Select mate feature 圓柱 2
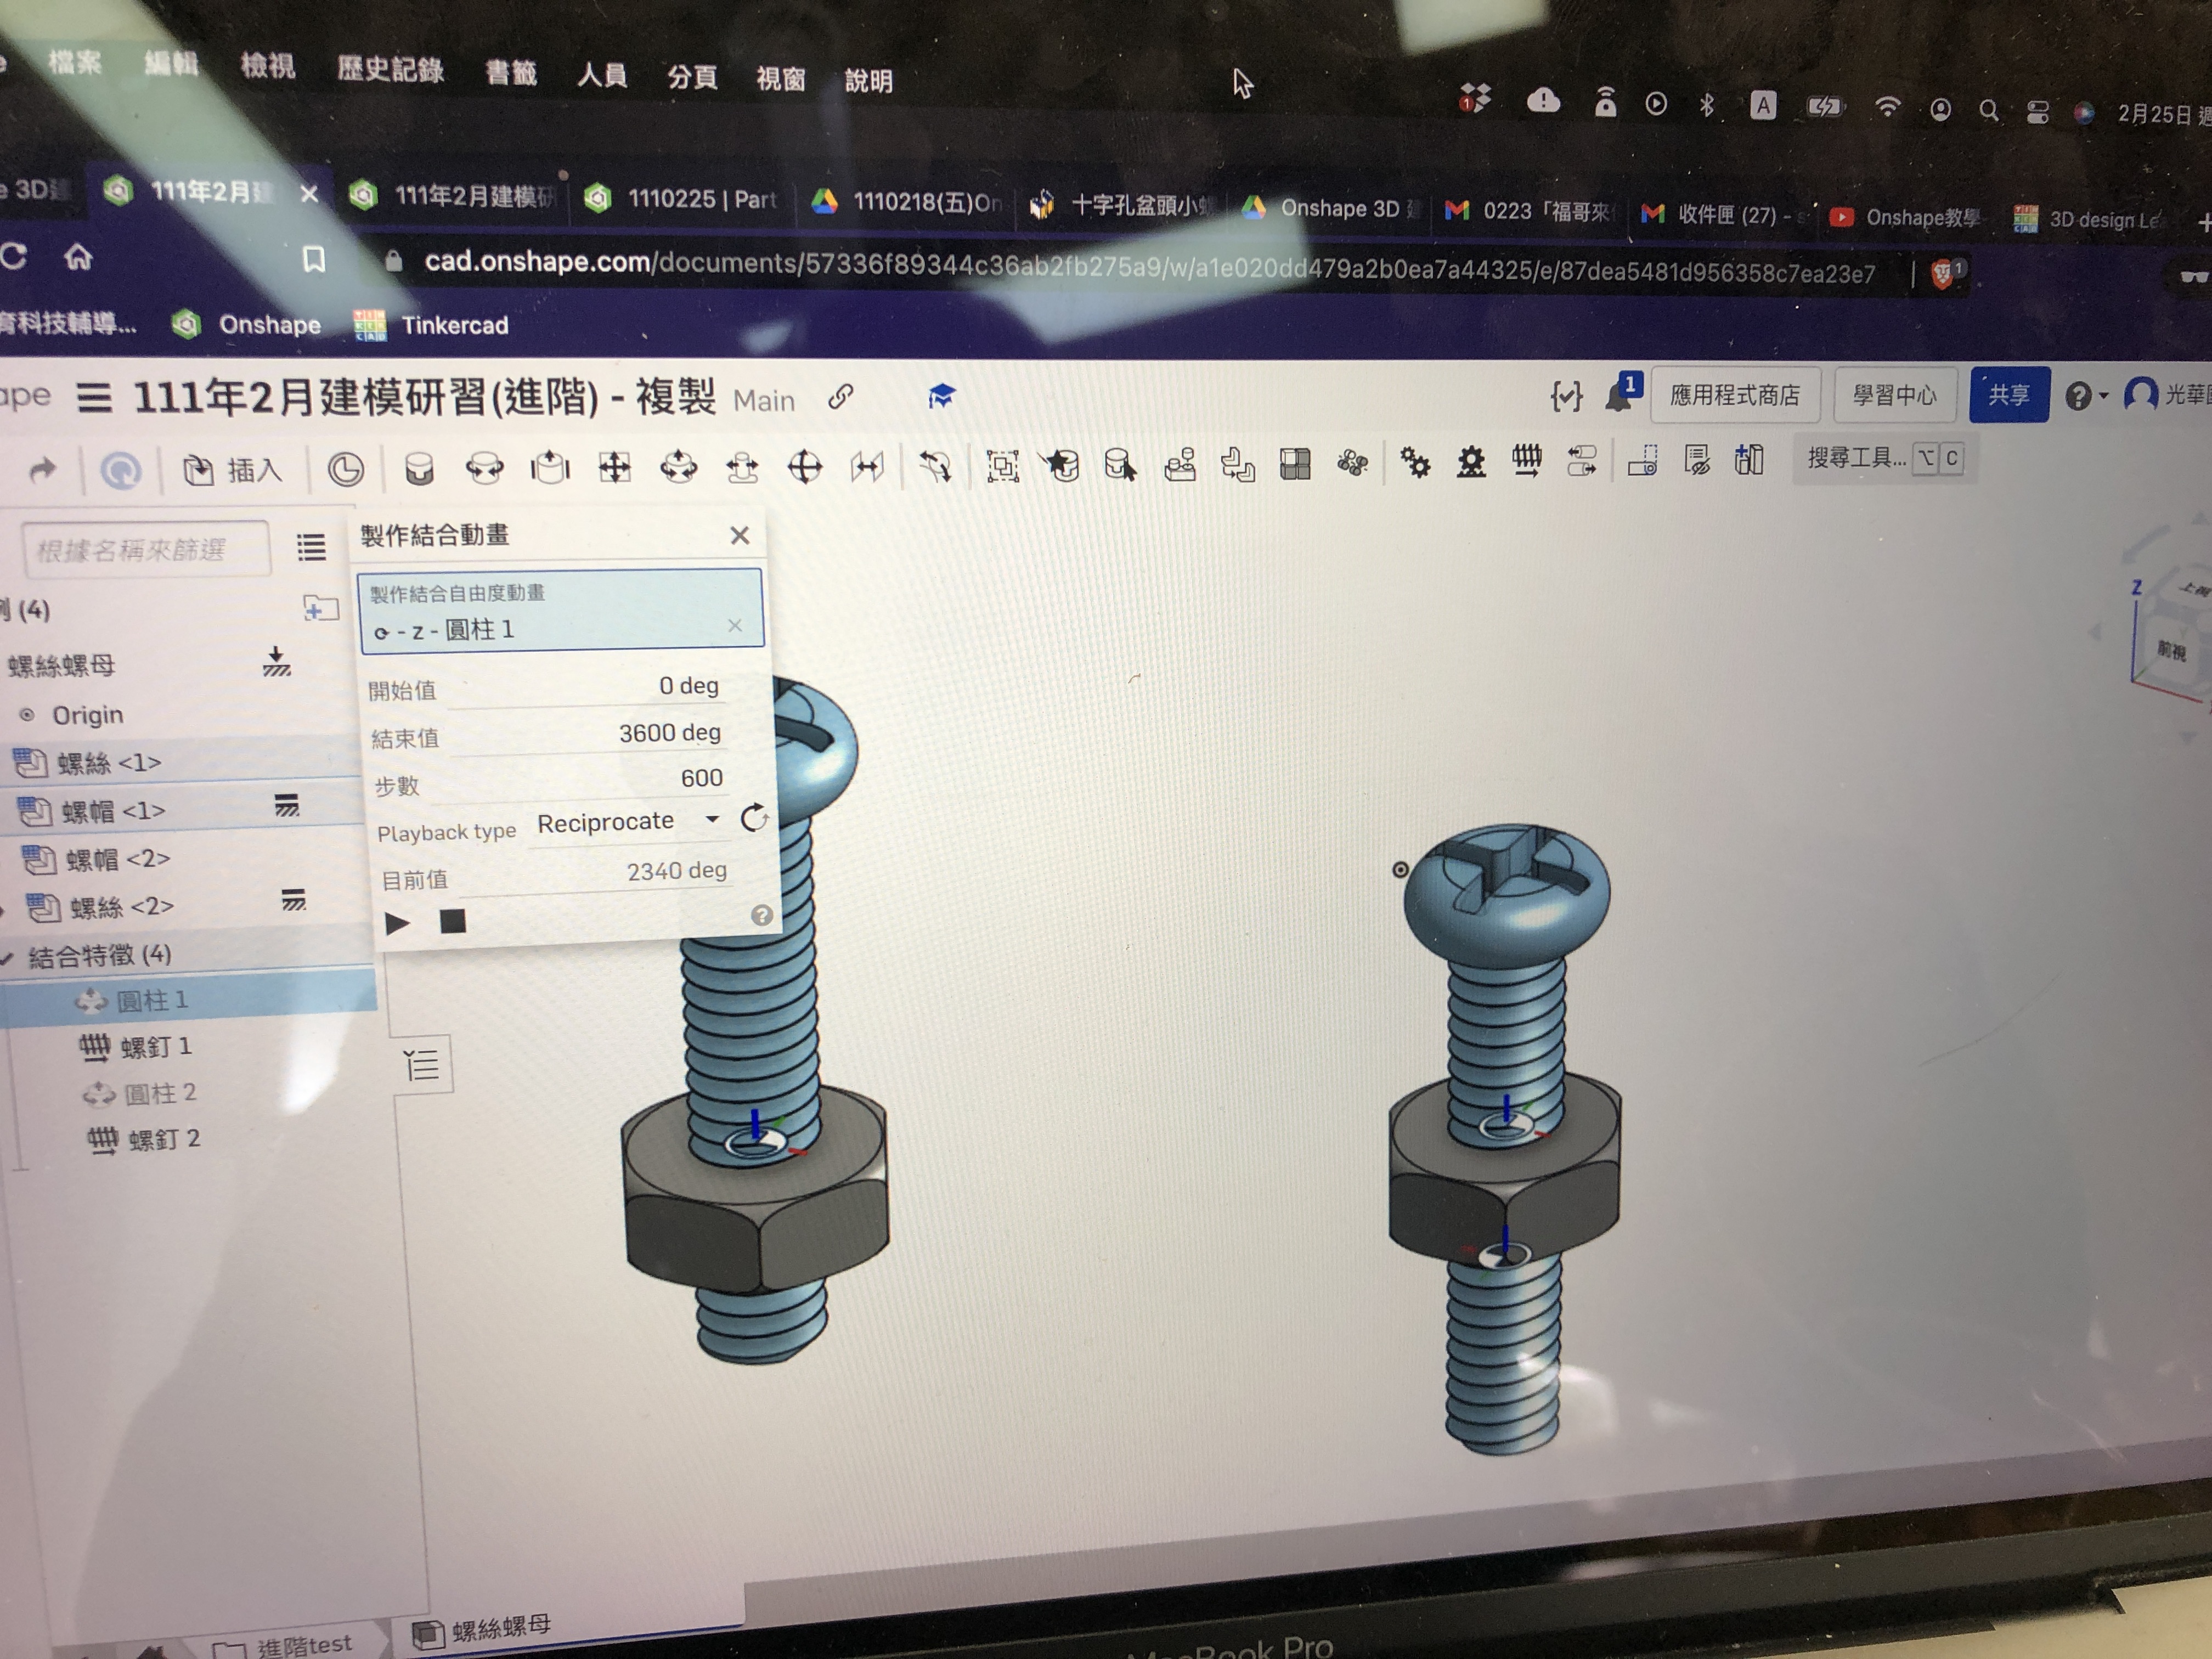This screenshot has width=2212, height=1659. [x=139, y=1093]
